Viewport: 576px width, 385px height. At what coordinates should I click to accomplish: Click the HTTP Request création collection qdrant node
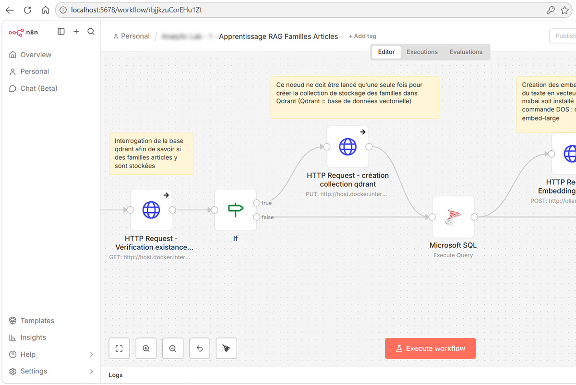click(348, 147)
